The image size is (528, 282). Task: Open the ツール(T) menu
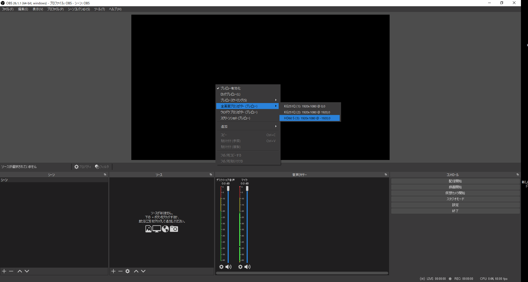pos(99,9)
